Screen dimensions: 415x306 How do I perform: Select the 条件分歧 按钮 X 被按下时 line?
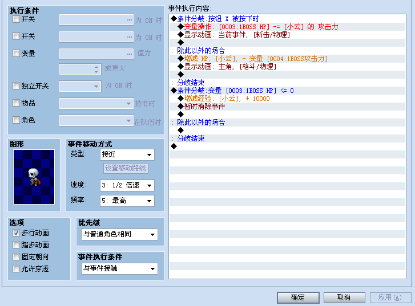pos(288,19)
